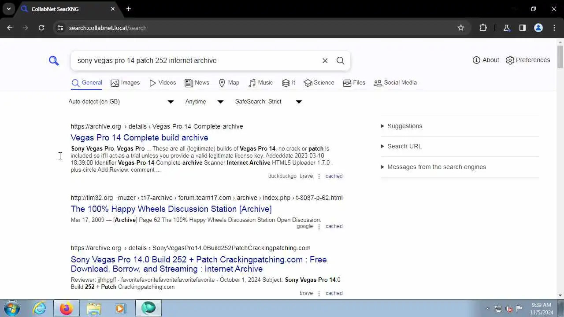Screen dimensions: 564x317
Task: Click the volume tray icon
Action: click(x=509, y=309)
